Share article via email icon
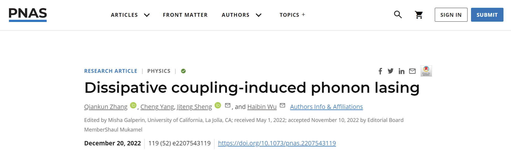Screen dimensions: 511x152 412,71
